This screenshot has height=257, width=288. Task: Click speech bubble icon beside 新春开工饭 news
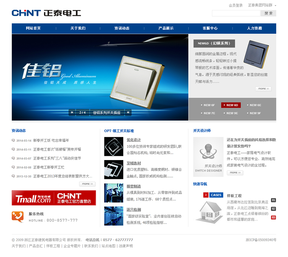coord(13,140)
